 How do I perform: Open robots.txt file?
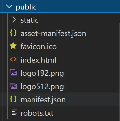37,113
